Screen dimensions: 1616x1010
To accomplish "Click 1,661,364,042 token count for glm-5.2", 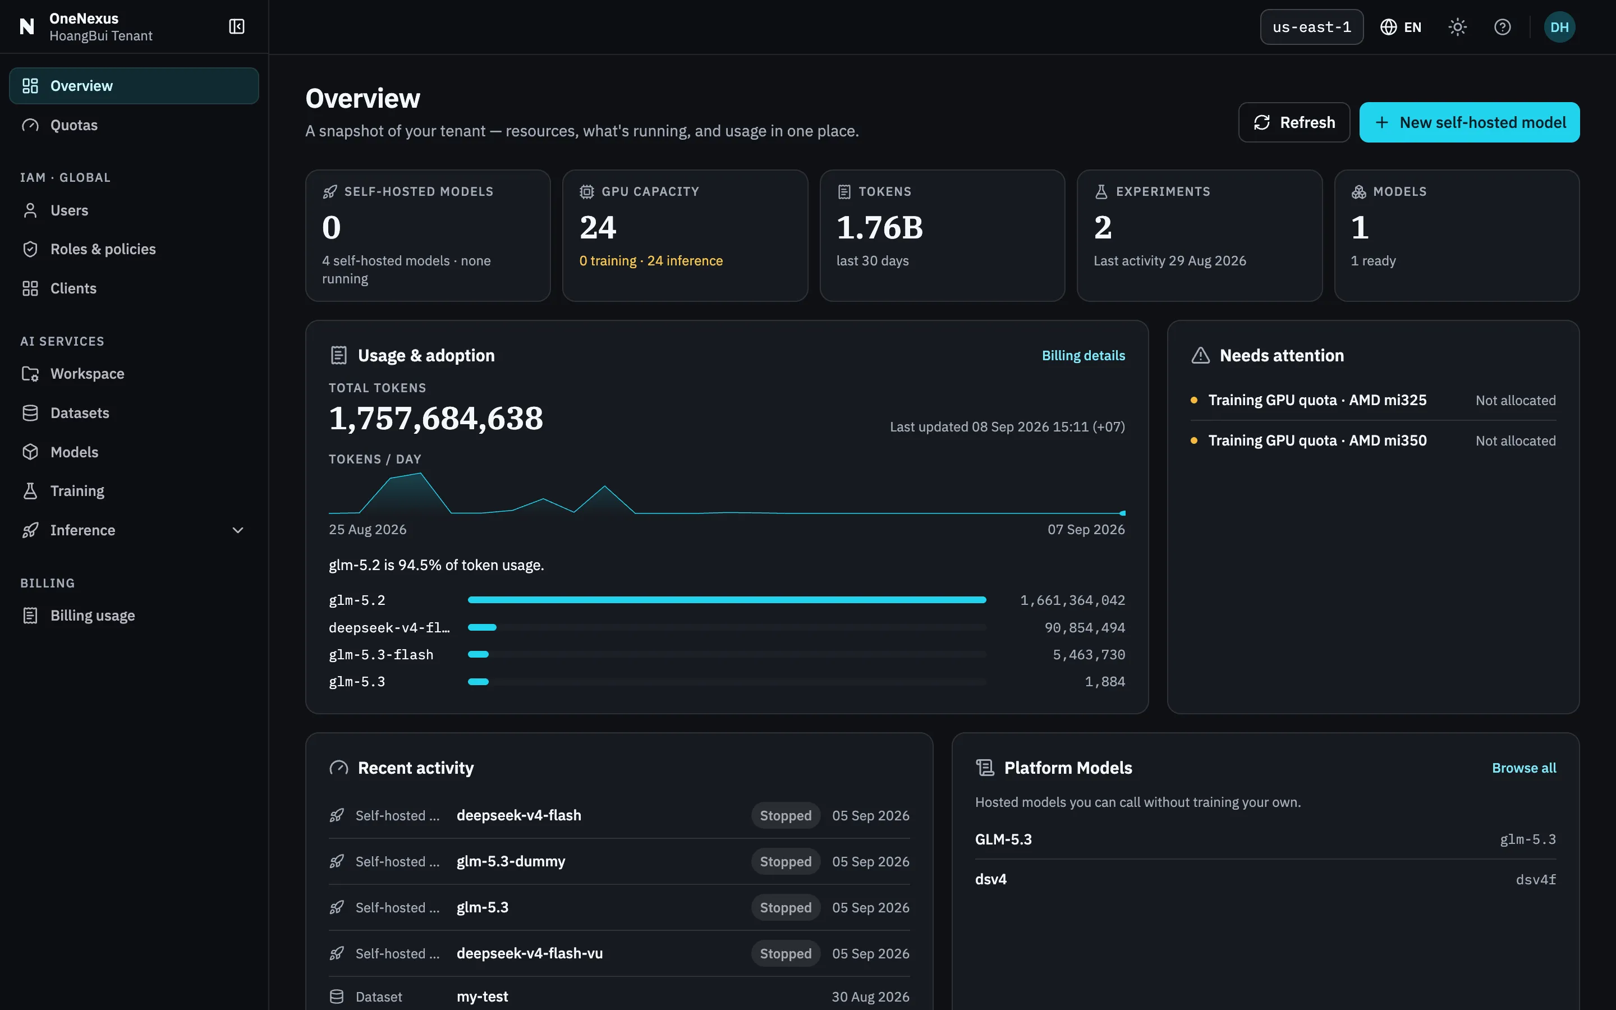I will click(x=1072, y=600).
